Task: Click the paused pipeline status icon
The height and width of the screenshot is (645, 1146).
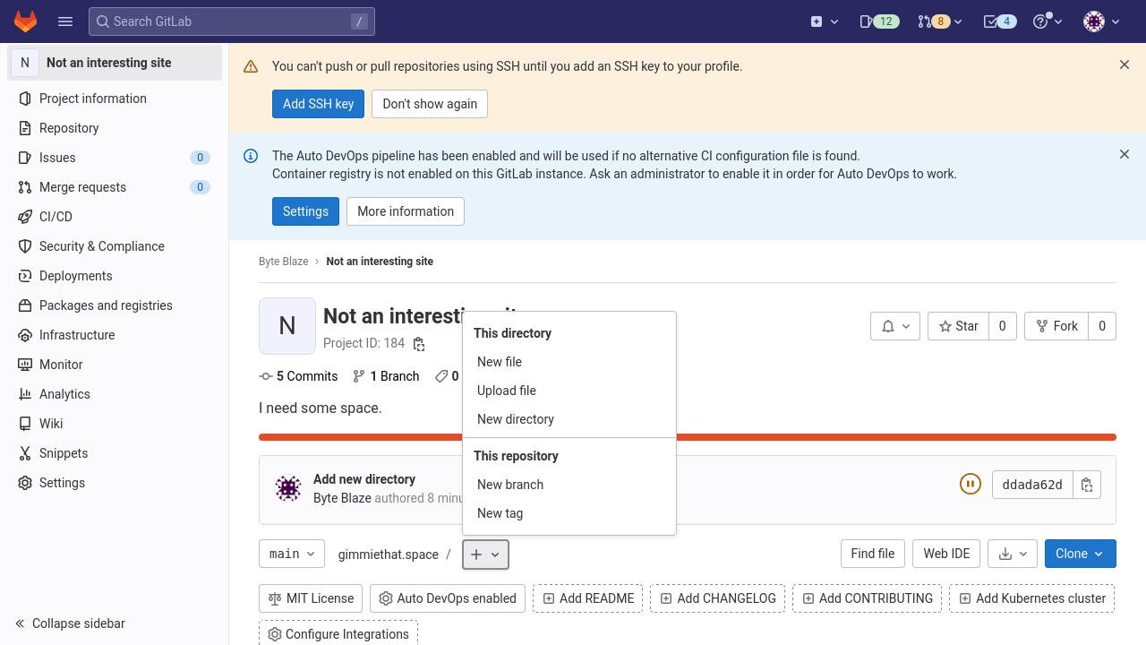Action: tap(970, 485)
